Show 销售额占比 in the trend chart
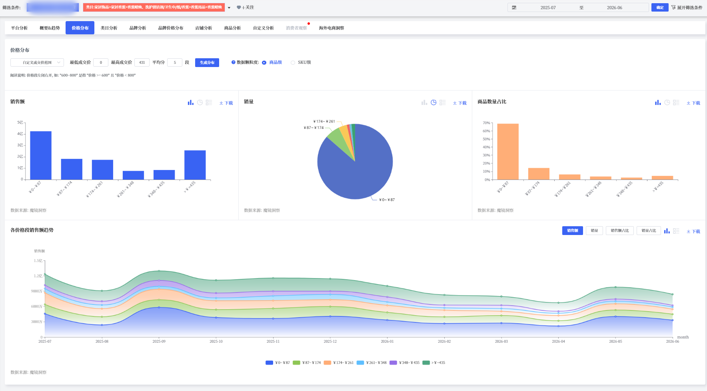The width and height of the screenshot is (707, 391). [620, 231]
